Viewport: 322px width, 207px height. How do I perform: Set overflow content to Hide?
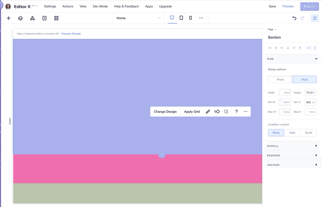[x=292, y=133]
